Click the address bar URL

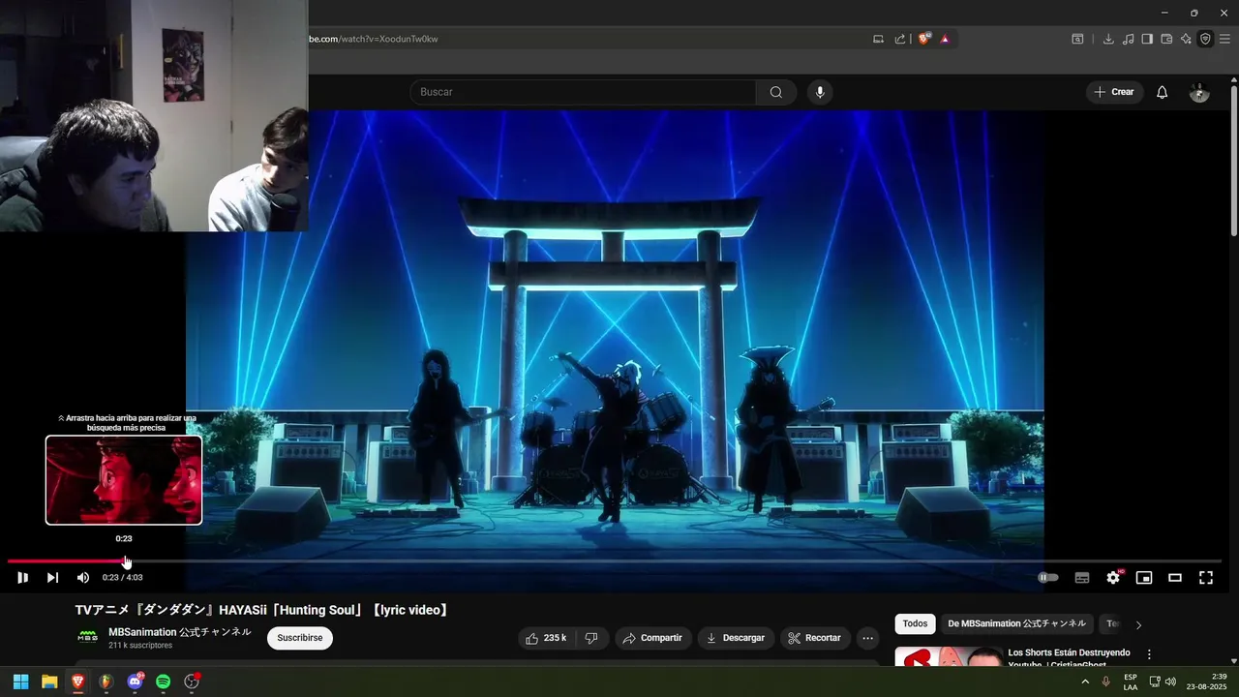pos(374,39)
